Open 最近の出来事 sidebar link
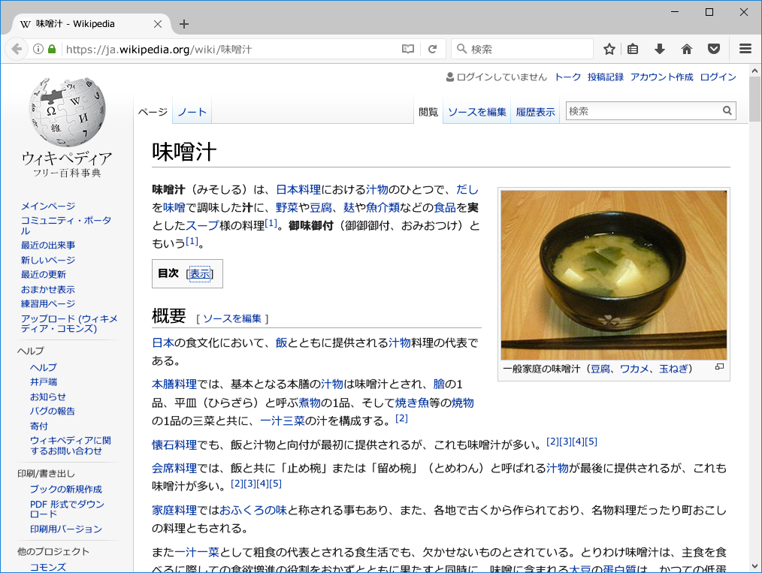Screen dimensions: 762x573 [47, 246]
